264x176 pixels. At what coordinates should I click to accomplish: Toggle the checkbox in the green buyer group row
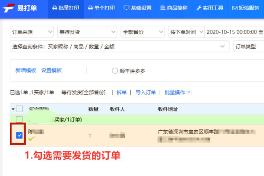(19, 119)
